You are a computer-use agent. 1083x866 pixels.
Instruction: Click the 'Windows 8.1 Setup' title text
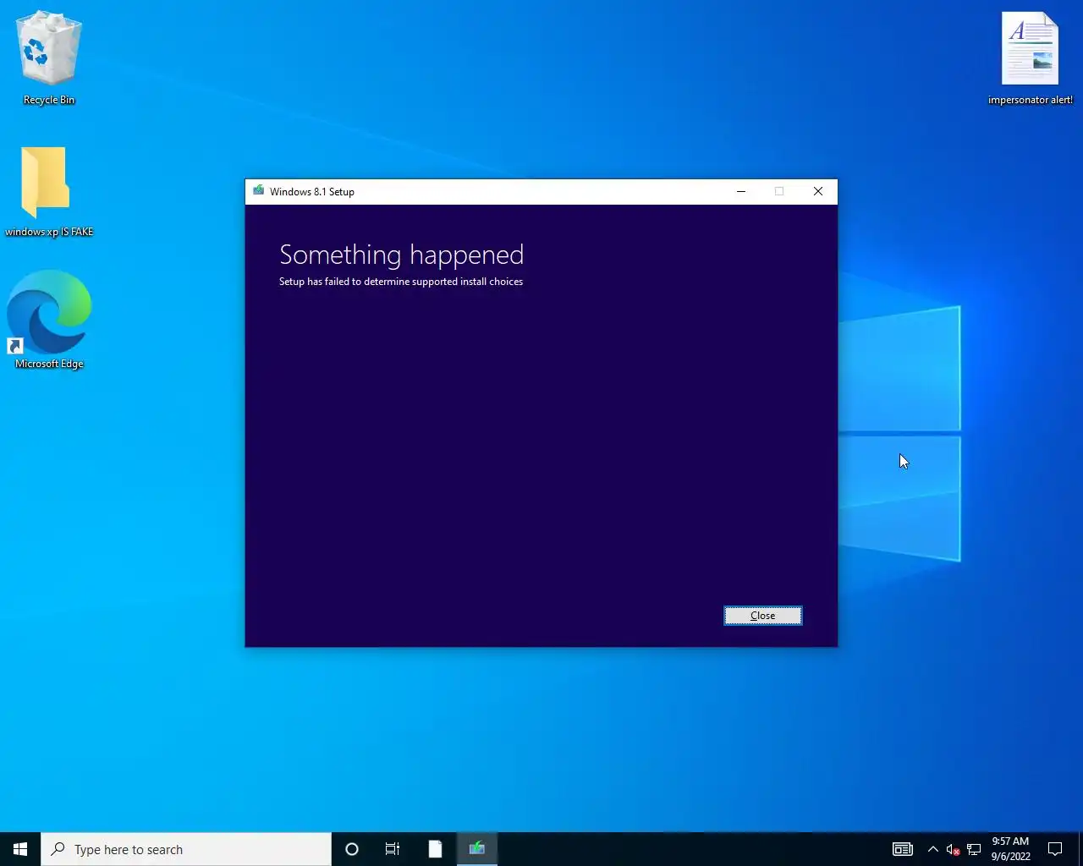[312, 192]
